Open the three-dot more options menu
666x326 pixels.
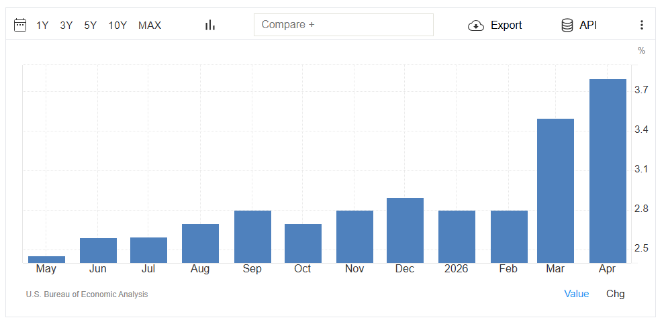(642, 25)
